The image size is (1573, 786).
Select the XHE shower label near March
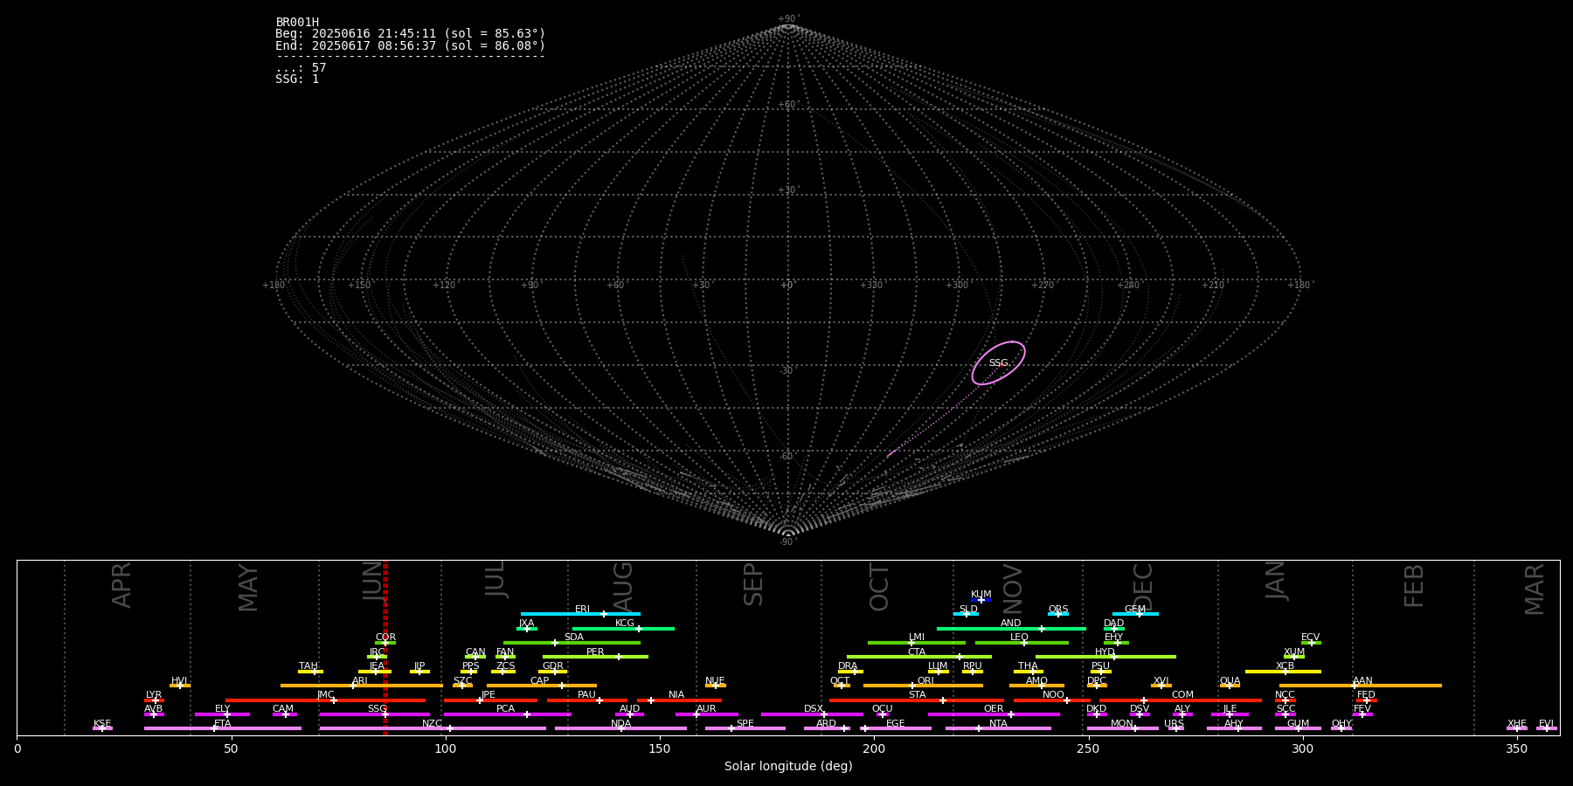coord(1517,724)
